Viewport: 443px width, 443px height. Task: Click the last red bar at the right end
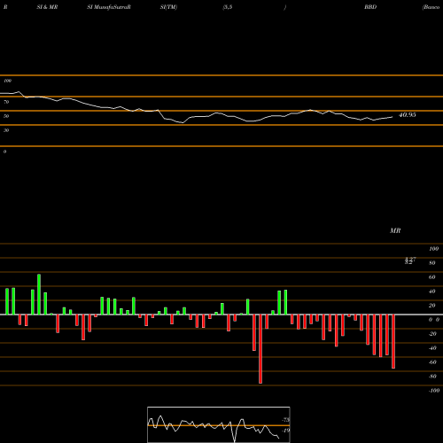pyautogui.click(x=393, y=341)
